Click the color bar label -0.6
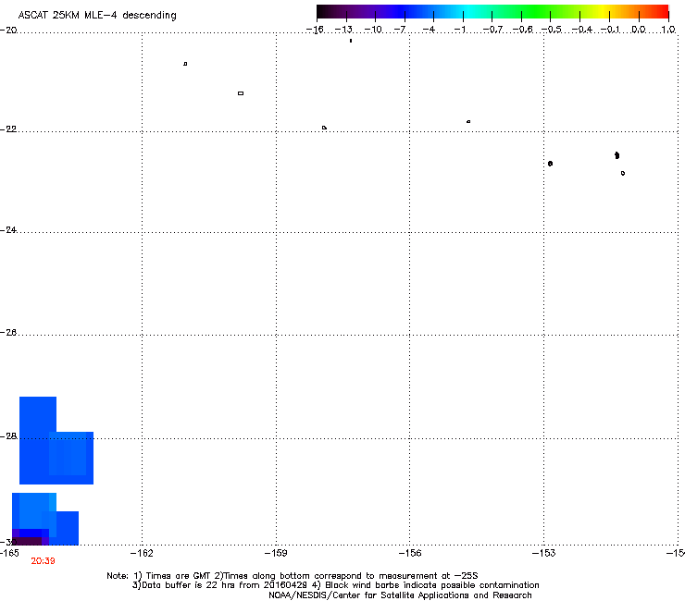This screenshot has height=601, width=685. click(522, 30)
